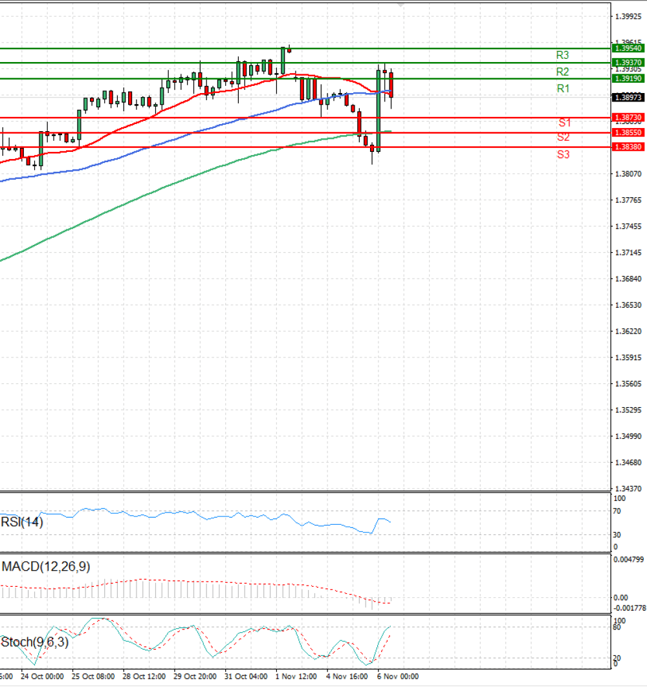The image size is (647, 687).
Task: Click the current price tag 1.38973
Action: (x=628, y=98)
